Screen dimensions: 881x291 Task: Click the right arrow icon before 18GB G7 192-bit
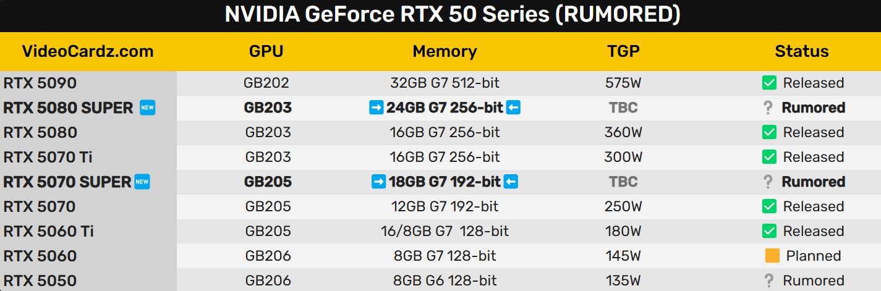click(x=378, y=182)
